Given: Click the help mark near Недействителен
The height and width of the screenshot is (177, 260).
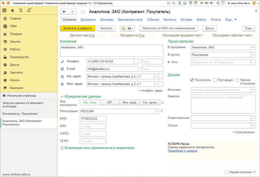Looking at the screenshot, I should click(254, 172).
